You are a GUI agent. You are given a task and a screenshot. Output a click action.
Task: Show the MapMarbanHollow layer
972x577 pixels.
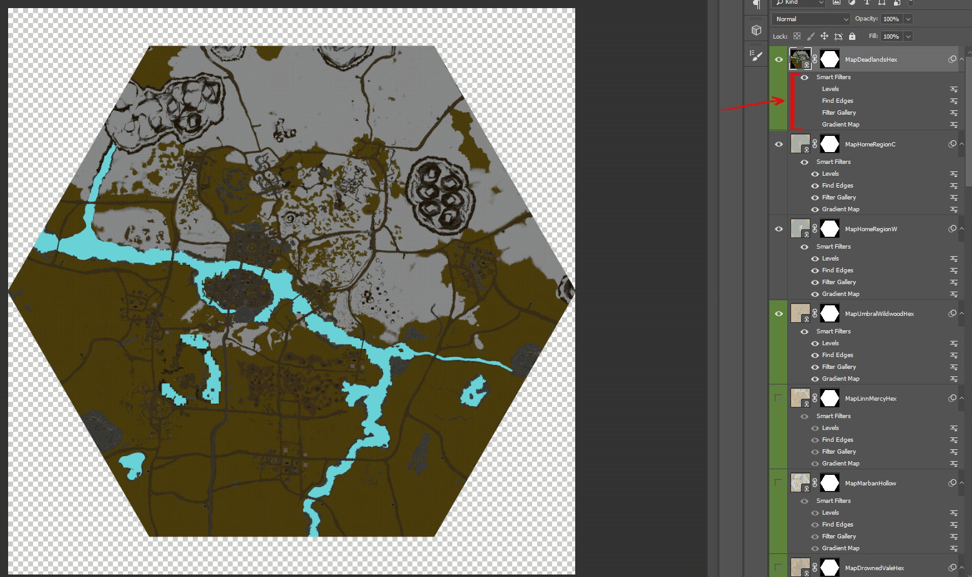[779, 483]
